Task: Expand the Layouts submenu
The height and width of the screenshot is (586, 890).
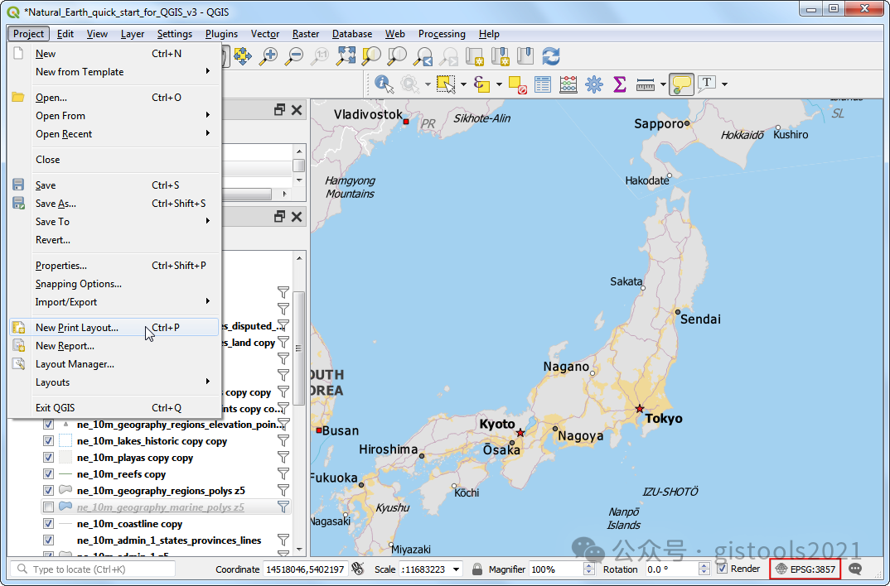Action: [x=114, y=382]
